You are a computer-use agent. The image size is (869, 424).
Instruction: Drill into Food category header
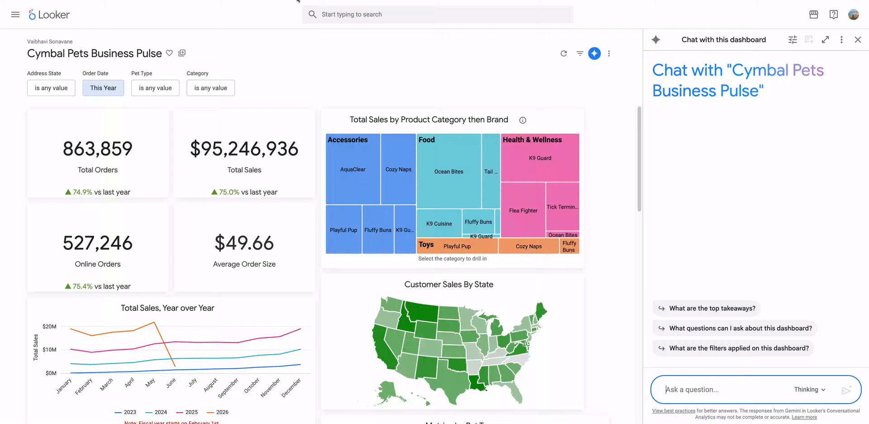pyautogui.click(x=426, y=140)
